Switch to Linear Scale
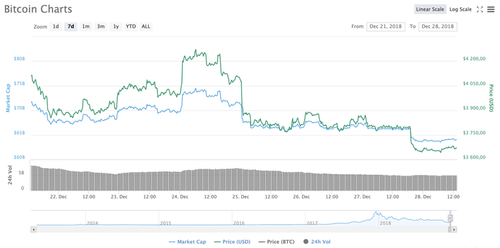The width and height of the screenshot is (500, 248). pyautogui.click(x=430, y=9)
